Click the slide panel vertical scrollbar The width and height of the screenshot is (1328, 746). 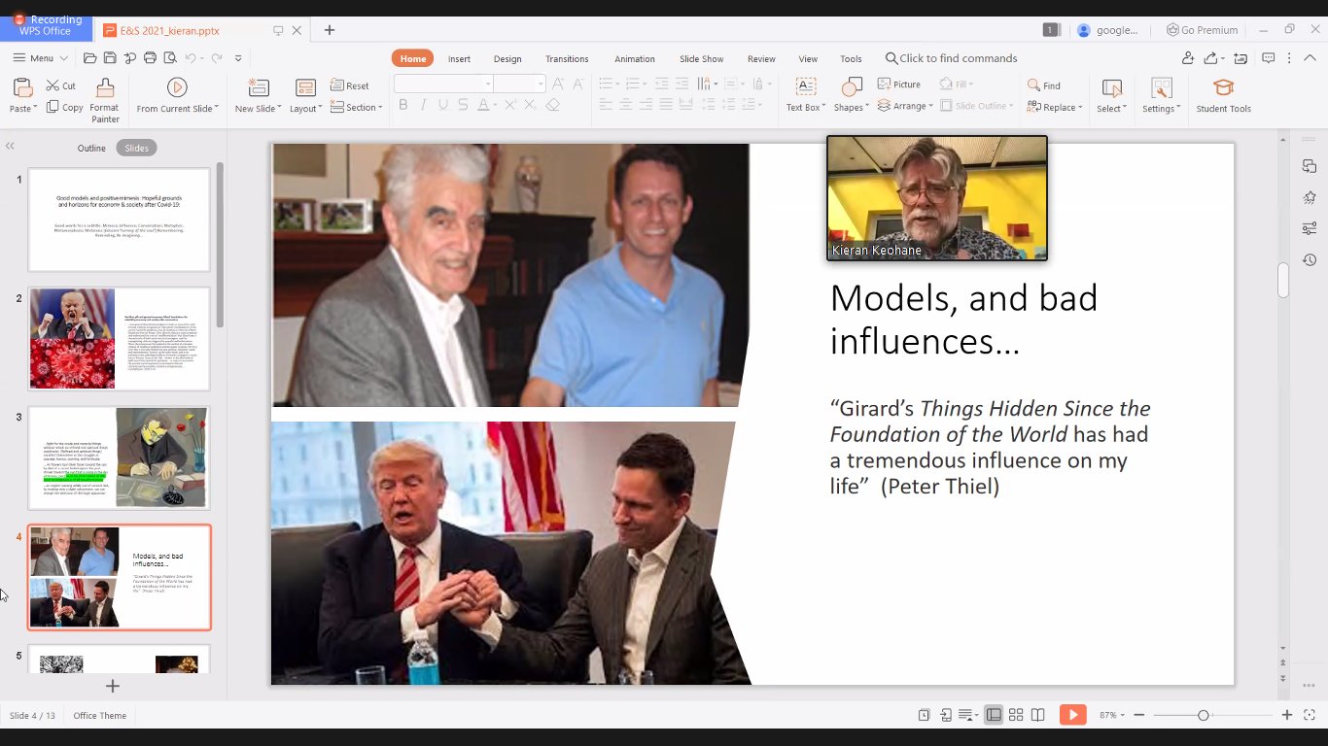point(220,245)
